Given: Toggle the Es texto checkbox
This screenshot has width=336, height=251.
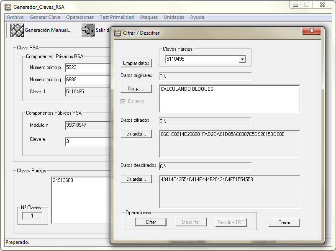Looking at the screenshot, I should [x=123, y=101].
